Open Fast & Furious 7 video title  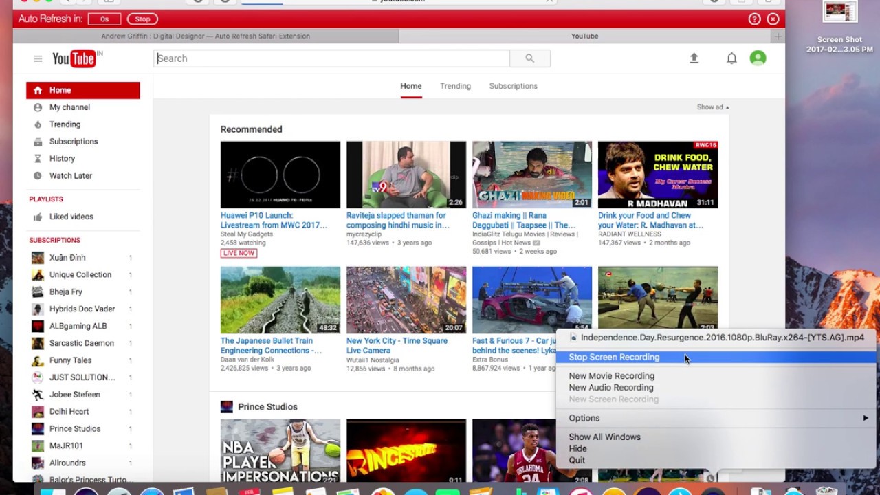(x=514, y=345)
